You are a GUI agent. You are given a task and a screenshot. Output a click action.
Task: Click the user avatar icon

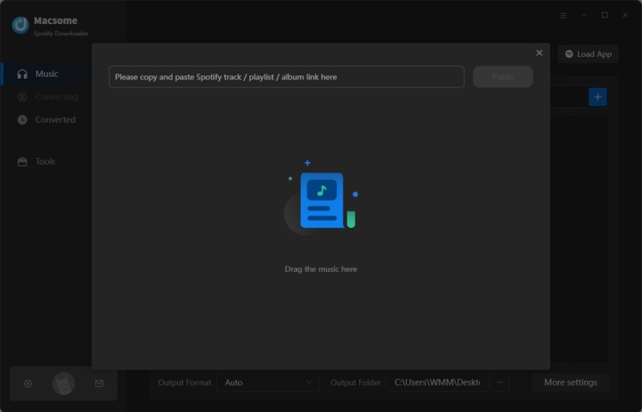point(63,383)
